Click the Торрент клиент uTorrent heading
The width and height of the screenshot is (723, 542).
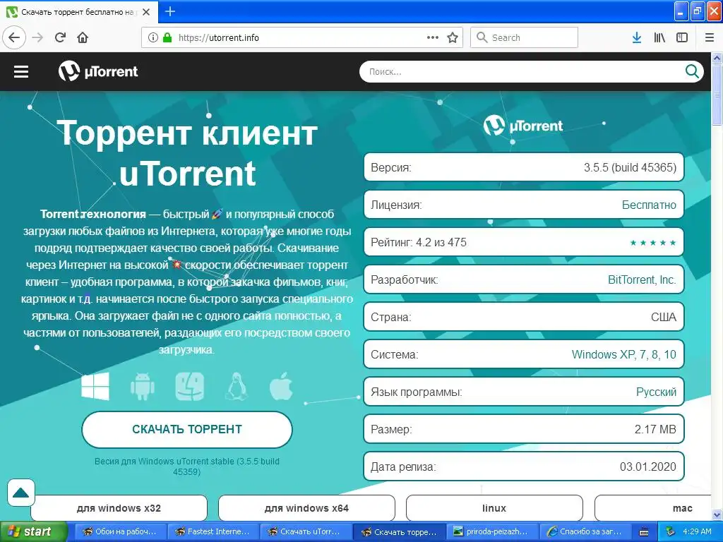click(x=187, y=153)
